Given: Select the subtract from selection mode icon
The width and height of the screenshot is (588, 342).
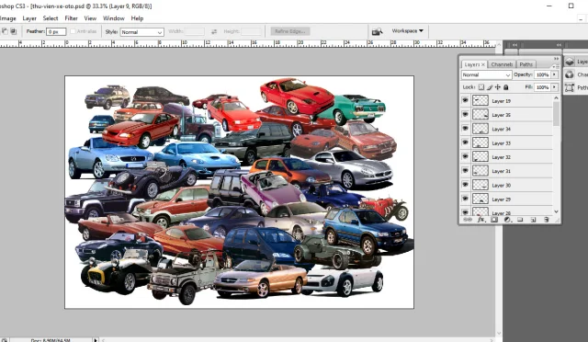Looking at the screenshot, I should [5, 31].
